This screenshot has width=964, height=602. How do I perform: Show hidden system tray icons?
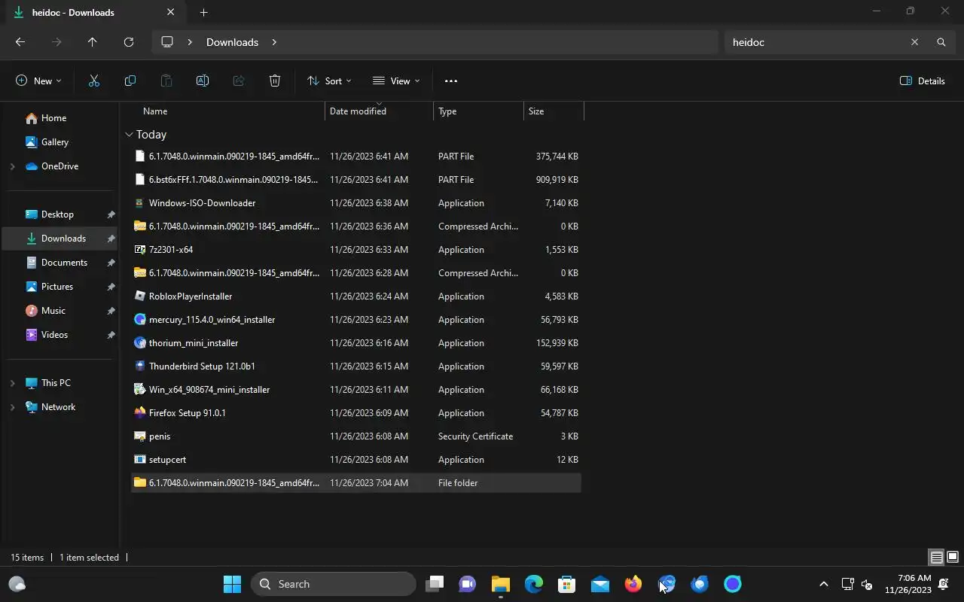click(823, 584)
